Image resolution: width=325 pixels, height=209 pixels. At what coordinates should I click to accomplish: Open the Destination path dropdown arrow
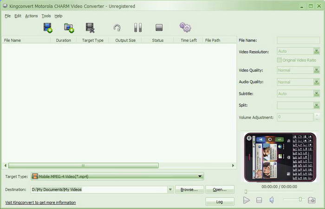coord(170,190)
